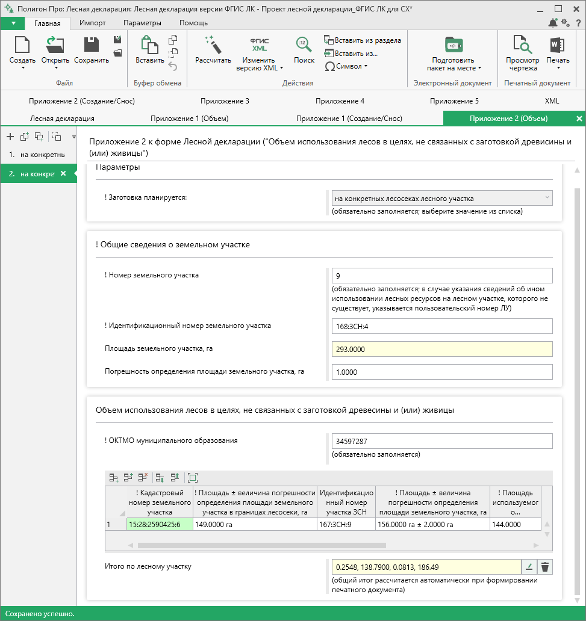Image resolution: width=586 pixels, height=621 pixels.
Task: Click Просмотр чертежа preview icon
Action: click(x=522, y=45)
